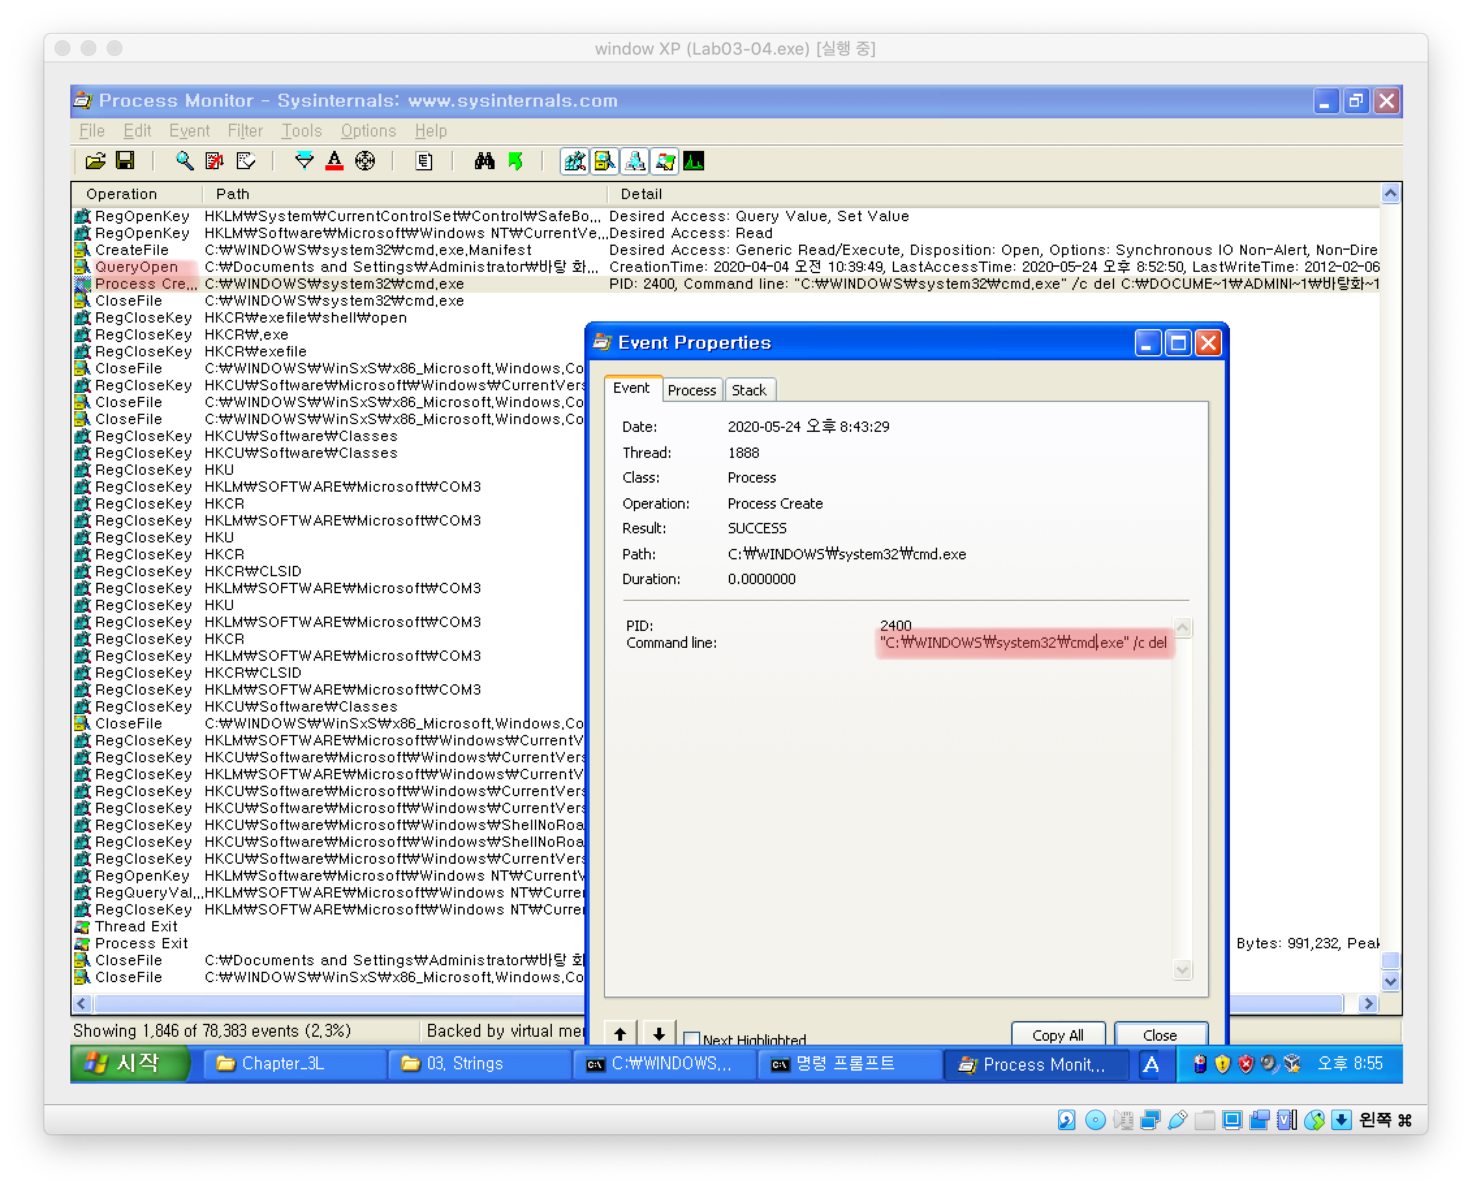This screenshot has height=1189, width=1472.
Task: Open the File menu
Action: (x=92, y=131)
